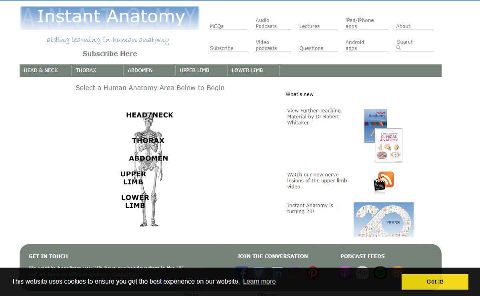Select HEAD/NECK label on the skeleton
The width and height of the screenshot is (480, 296).
pos(150,115)
